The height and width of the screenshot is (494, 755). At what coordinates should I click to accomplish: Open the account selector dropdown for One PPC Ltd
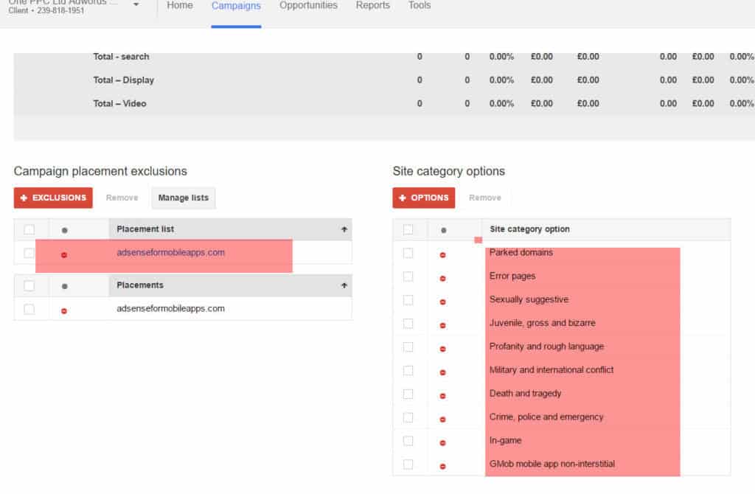point(134,5)
